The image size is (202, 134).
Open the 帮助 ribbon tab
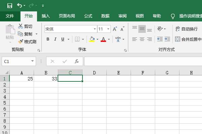coord(157,16)
